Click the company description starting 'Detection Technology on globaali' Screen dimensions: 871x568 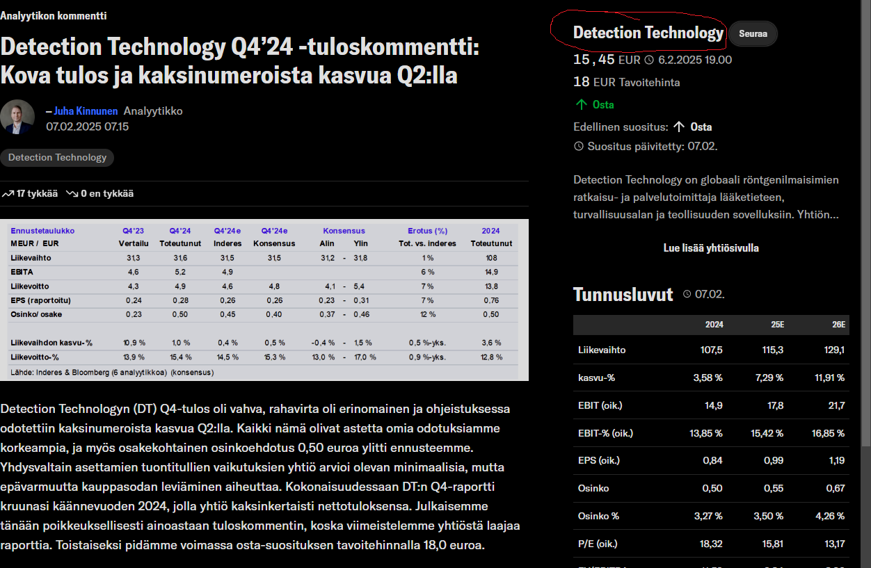tap(706, 197)
